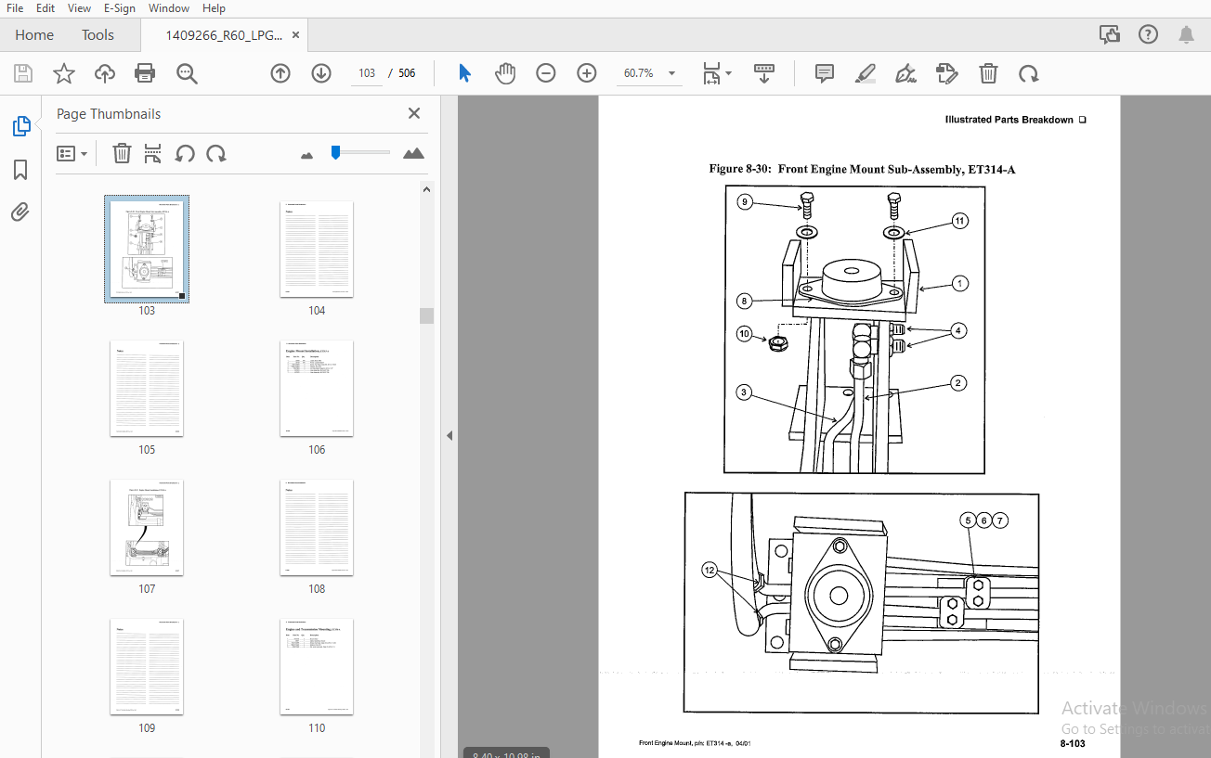This screenshot has height=758, width=1211.
Task: Delete pages icon in thumbnails panel
Action: [x=122, y=153]
